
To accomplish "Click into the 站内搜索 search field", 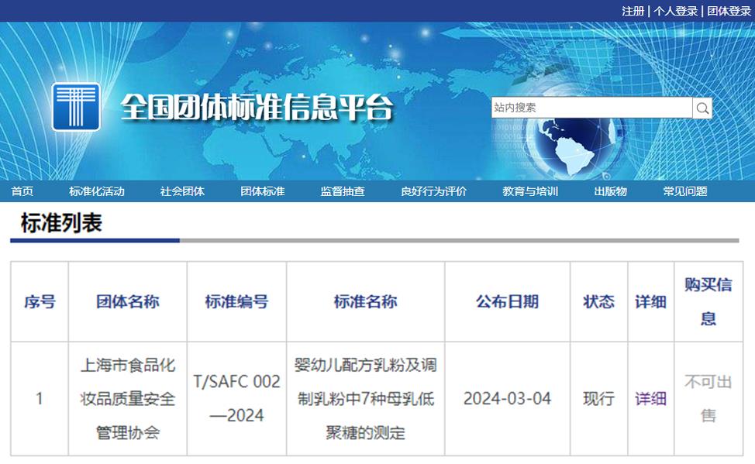I will coord(591,108).
